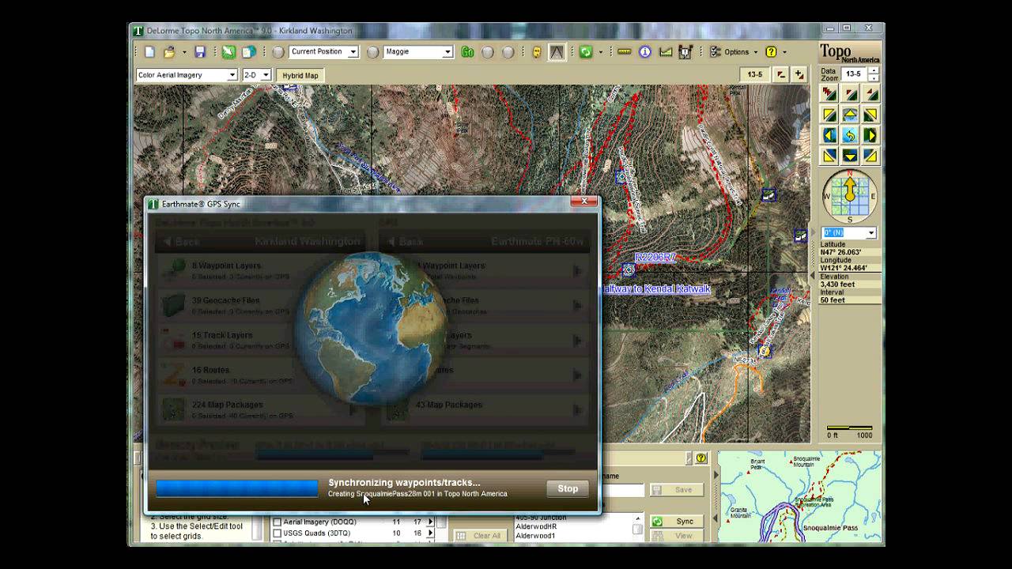
Task: Pan map south with down arrow
Action: click(850, 156)
